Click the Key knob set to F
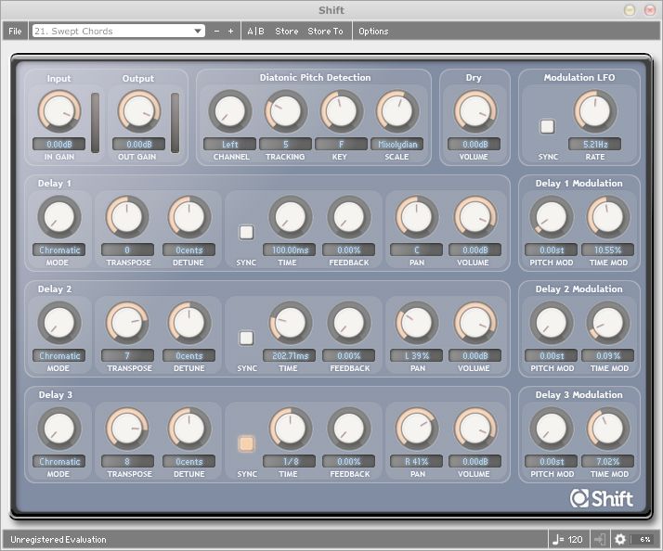Image resolution: width=663 pixels, height=551 pixels. [x=342, y=111]
